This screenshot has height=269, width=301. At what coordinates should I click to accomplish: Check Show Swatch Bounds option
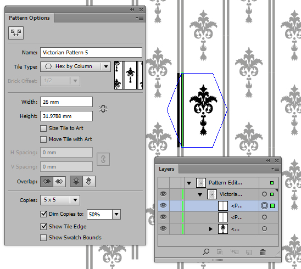click(43, 238)
